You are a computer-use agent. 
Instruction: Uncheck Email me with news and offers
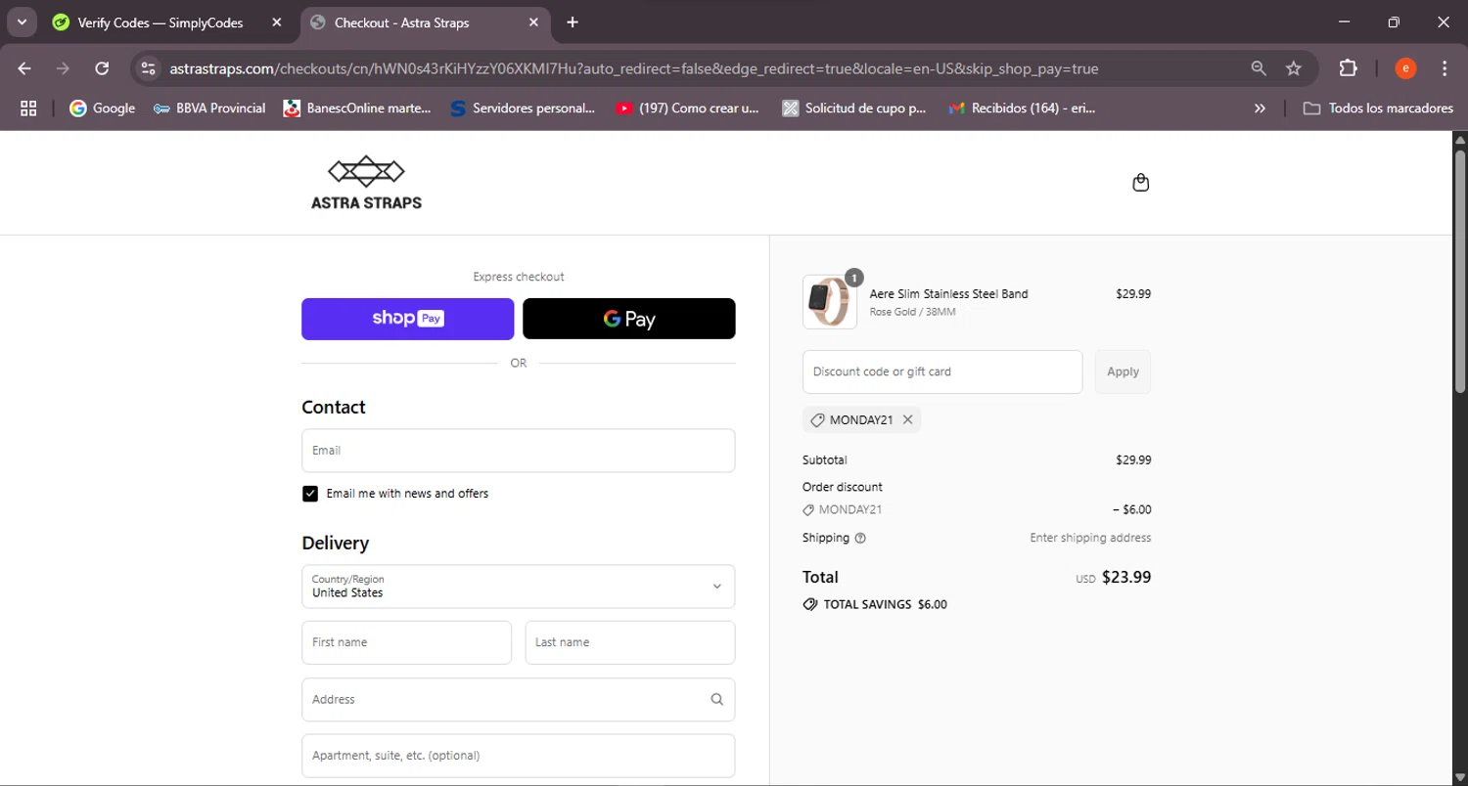[x=310, y=494]
